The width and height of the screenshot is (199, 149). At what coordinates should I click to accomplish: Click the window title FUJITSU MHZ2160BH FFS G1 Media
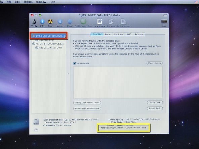99,15
